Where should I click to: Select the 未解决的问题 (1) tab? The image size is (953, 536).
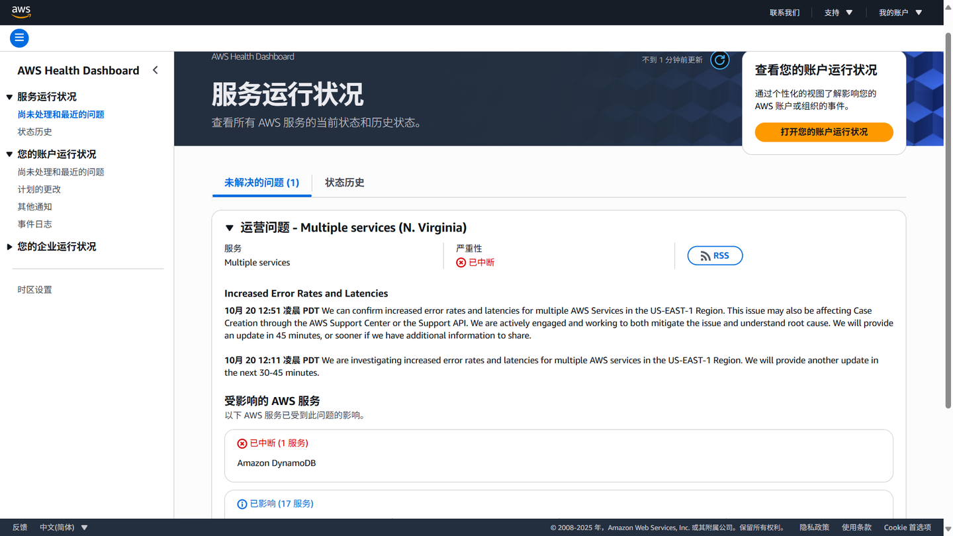click(261, 183)
